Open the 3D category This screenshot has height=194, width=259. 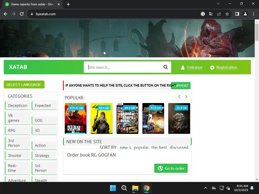tap(44, 131)
